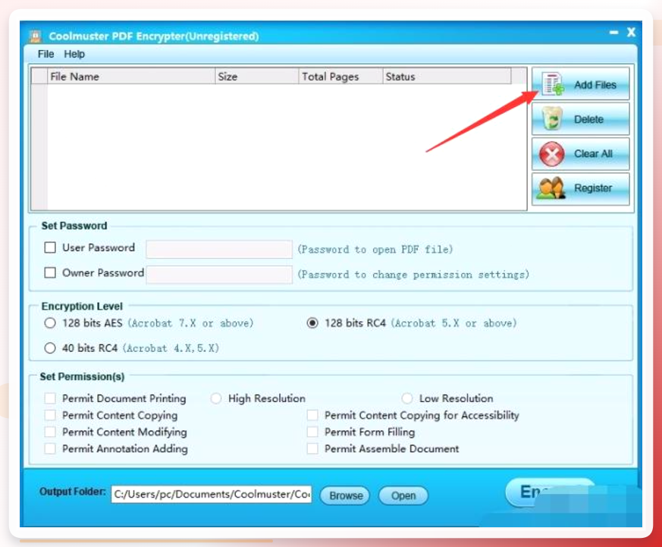Click the Encrypt button
662x547 pixels.
[x=550, y=492]
